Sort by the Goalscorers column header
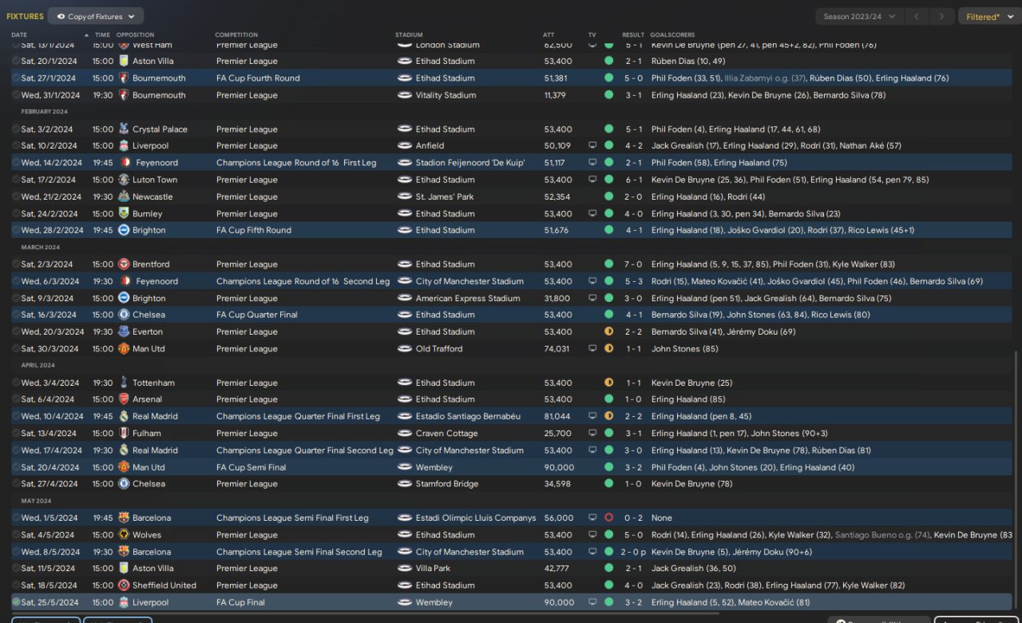This screenshot has height=623, width=1022. click(672, 35)
